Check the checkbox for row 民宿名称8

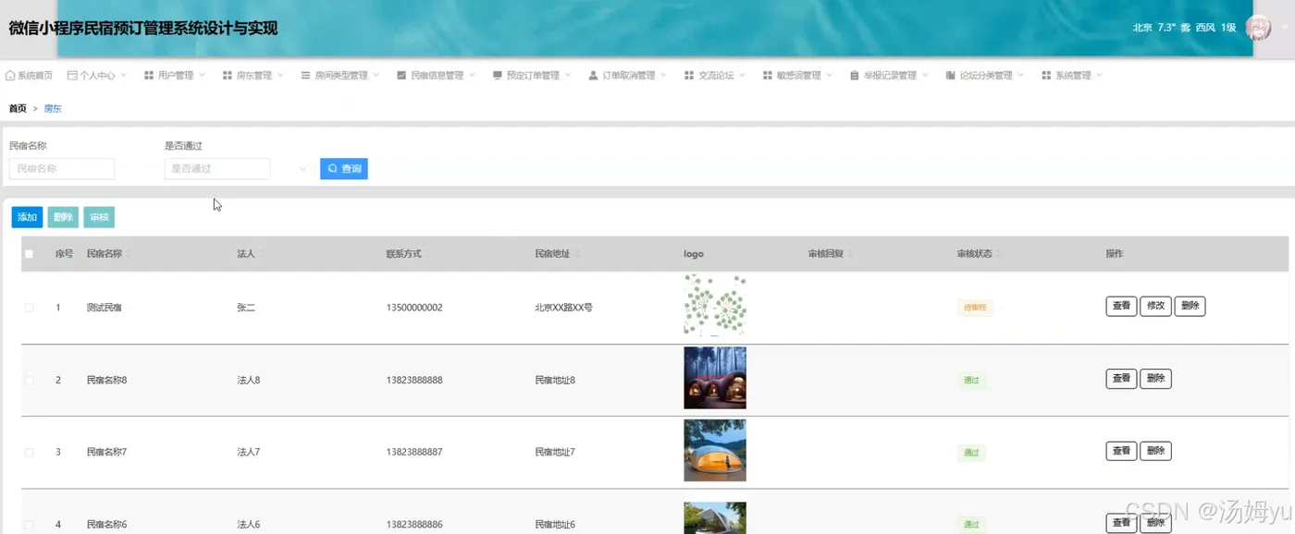29,380
